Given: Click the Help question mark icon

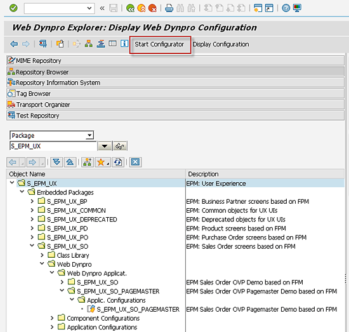Looking at the screenshot, I should (x=286, y=8).
